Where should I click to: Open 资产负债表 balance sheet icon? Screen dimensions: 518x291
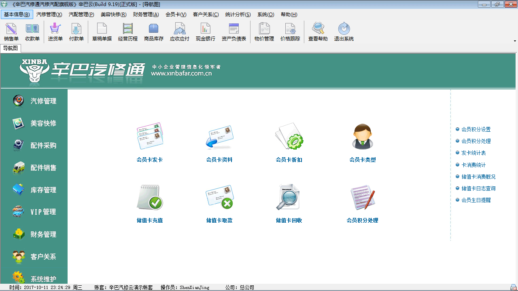click(234, 32)
